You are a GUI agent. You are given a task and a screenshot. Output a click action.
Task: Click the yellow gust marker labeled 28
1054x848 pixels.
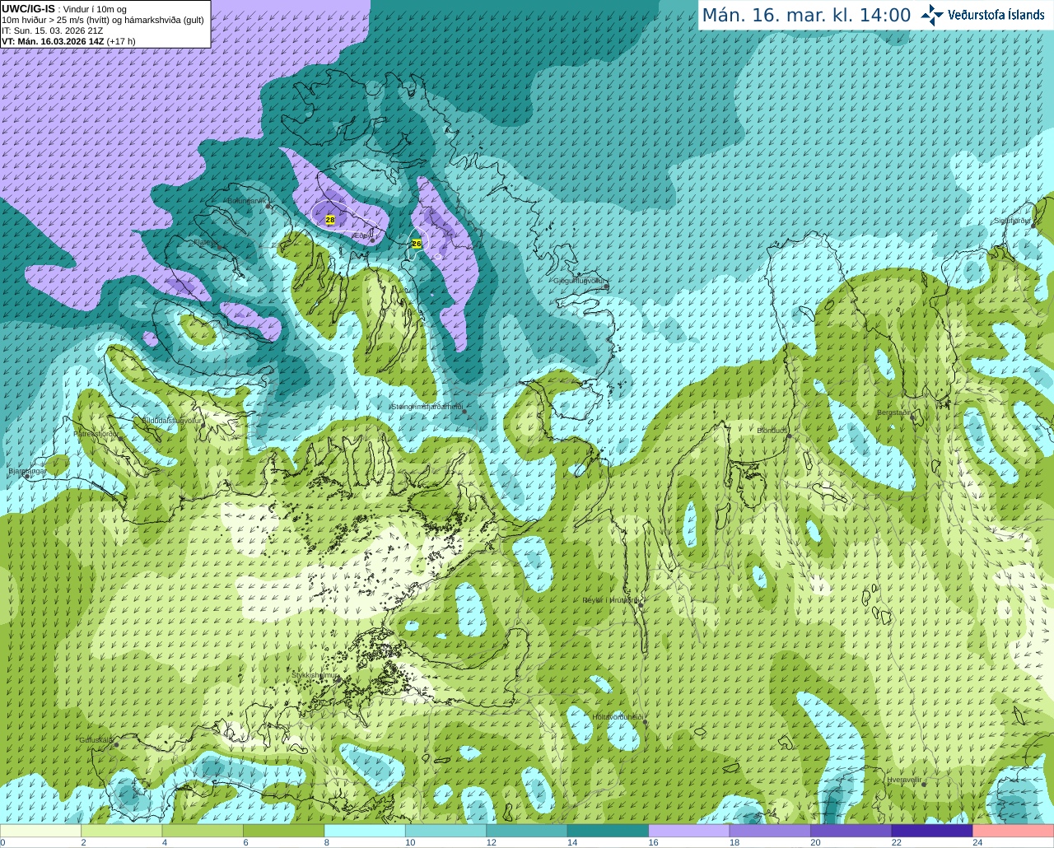(x=330, y=220)
